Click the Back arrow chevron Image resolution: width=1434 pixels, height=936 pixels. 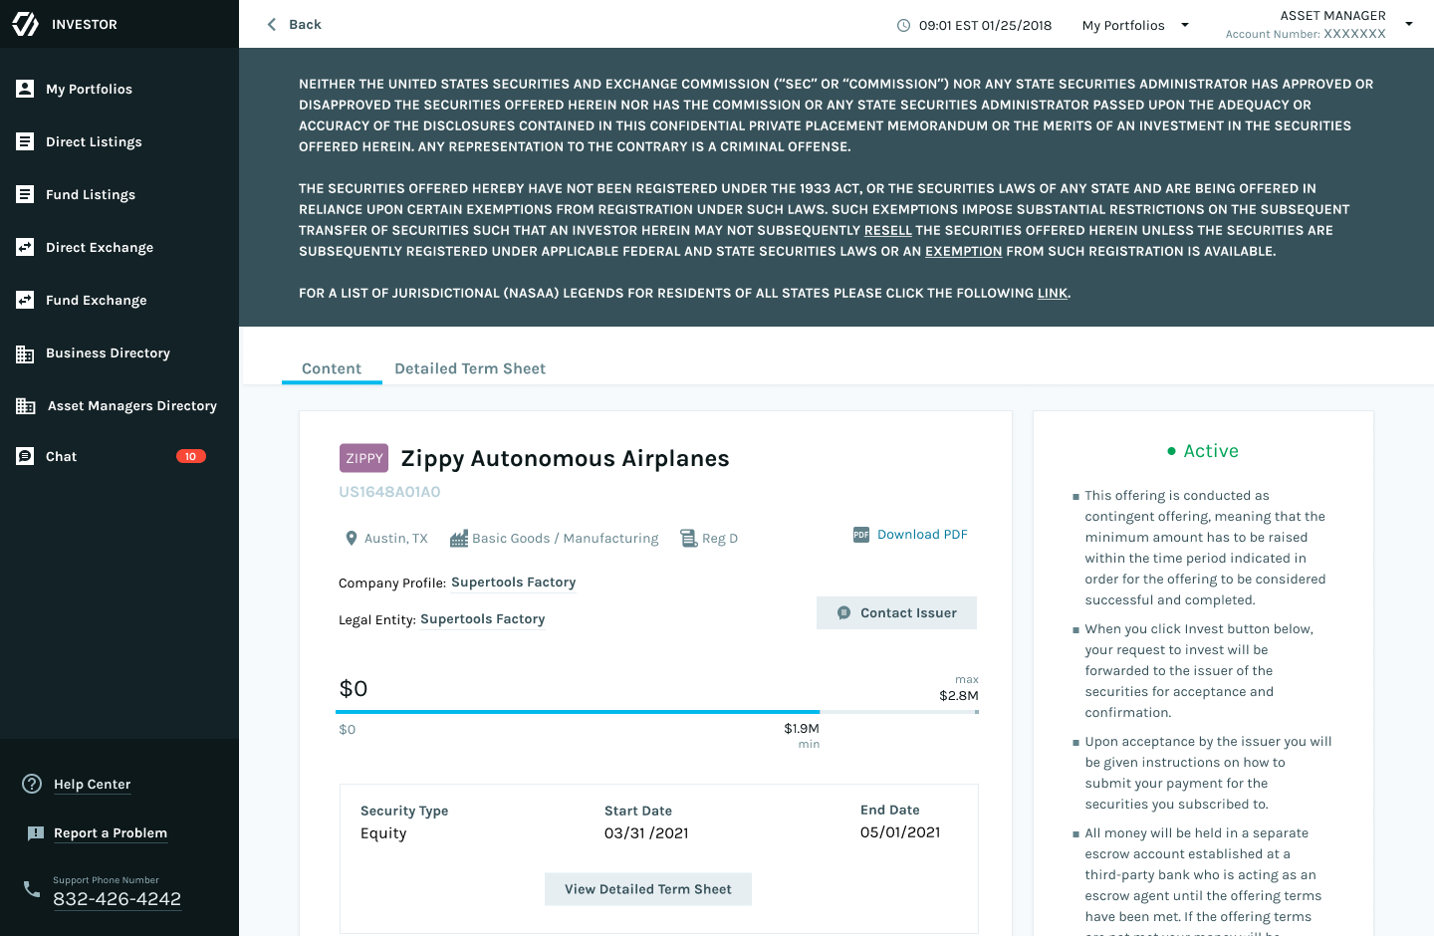(x=272, y=24)
